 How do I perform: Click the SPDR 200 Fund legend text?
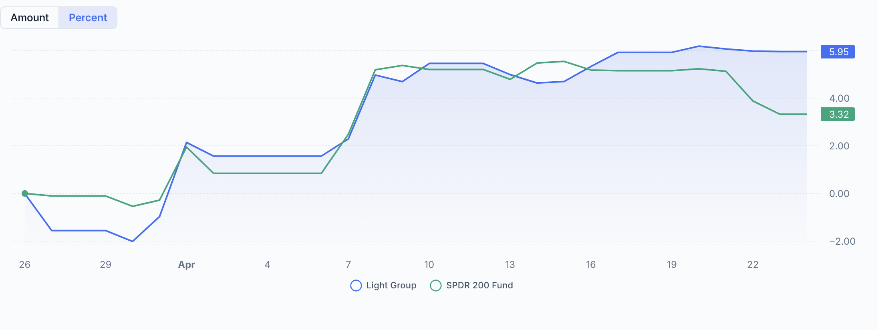(x=479, y=285)
